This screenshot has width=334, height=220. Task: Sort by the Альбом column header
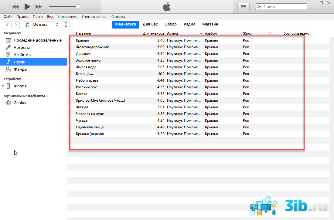222,33
